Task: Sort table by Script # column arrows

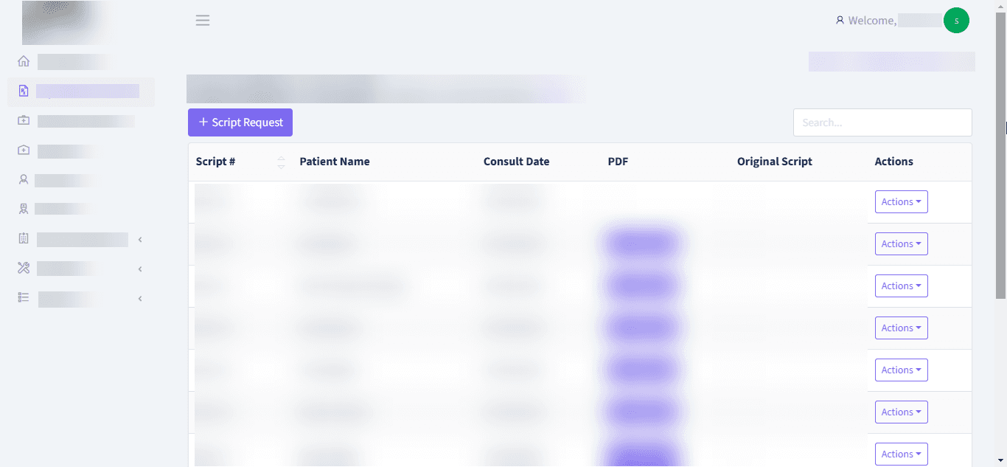Action: [281, 162]
